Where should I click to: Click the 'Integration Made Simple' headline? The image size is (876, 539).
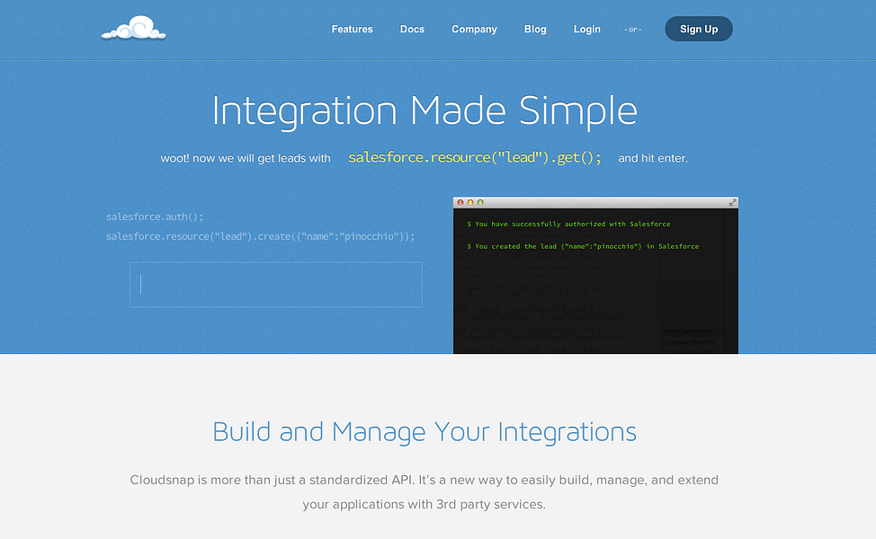[x=425, y=111]
